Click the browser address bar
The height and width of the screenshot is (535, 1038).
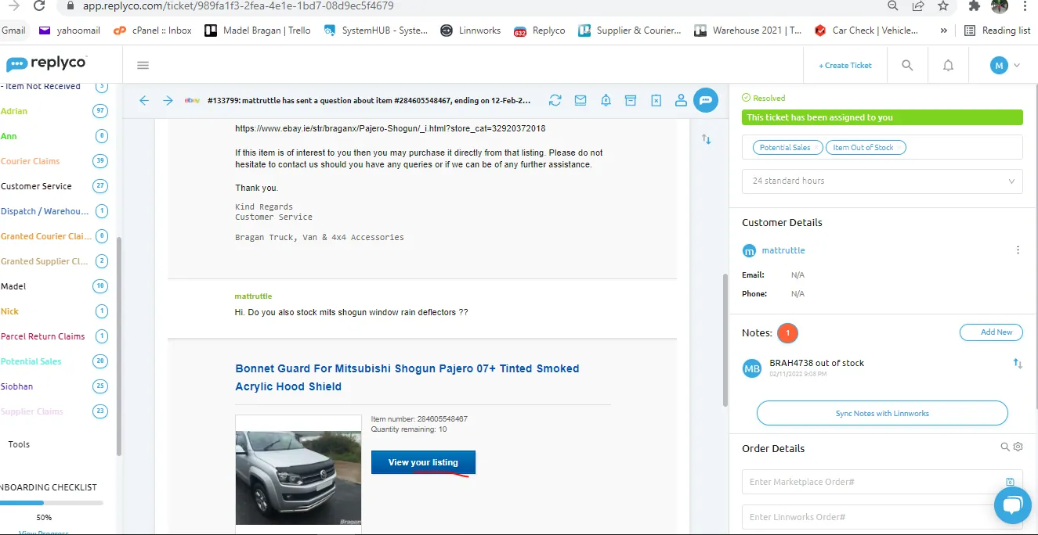[470, 5]
